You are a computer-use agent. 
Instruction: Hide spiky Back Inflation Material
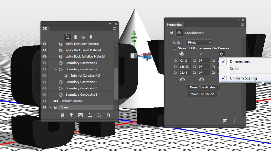[44, 57]
